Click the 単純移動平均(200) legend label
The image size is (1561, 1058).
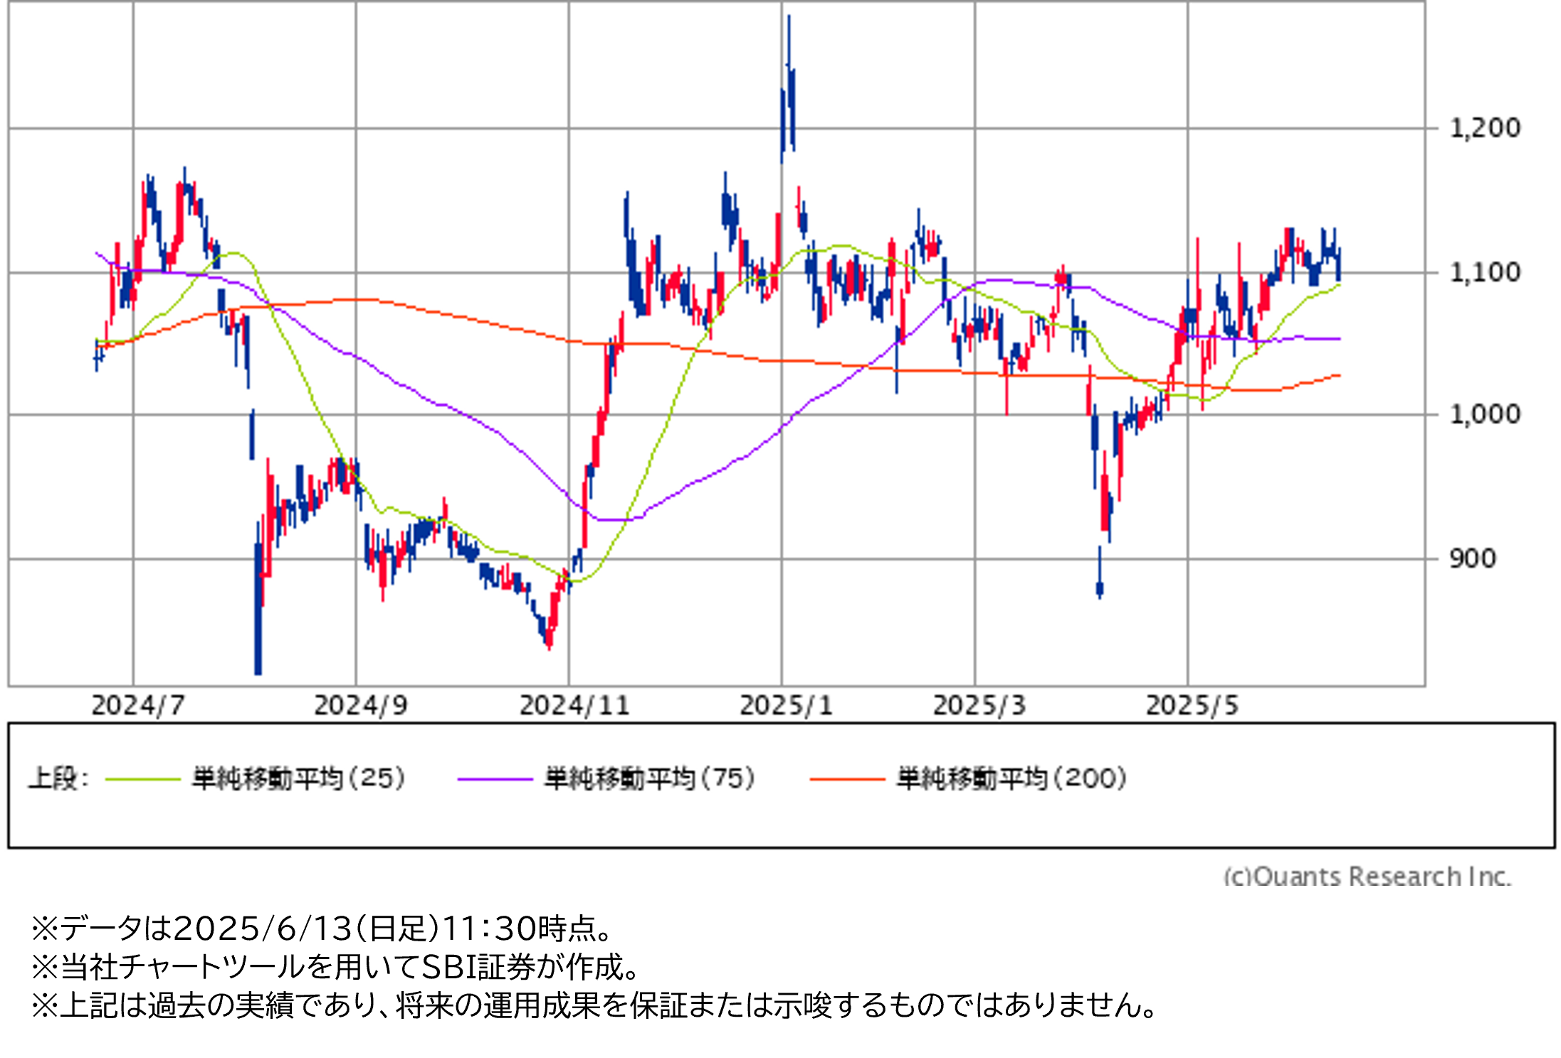(x=1011, y=778)
